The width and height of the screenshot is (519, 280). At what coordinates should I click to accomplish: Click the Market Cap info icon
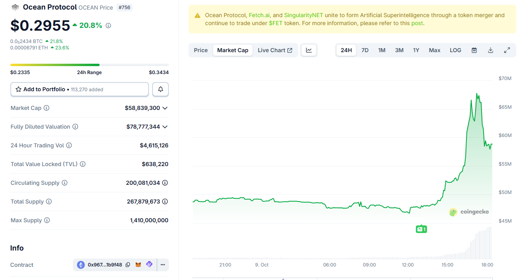47,108
